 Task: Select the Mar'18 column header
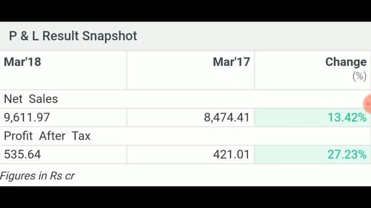(x=23, y=62)
